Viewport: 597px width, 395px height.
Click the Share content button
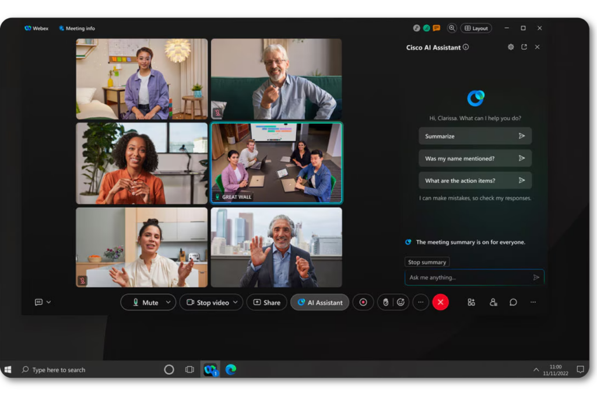(267, 302)
